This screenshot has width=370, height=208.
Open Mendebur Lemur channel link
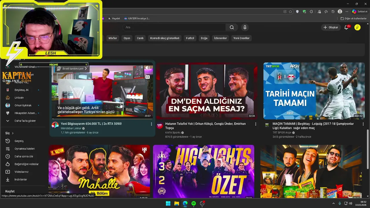coord(71,128)
